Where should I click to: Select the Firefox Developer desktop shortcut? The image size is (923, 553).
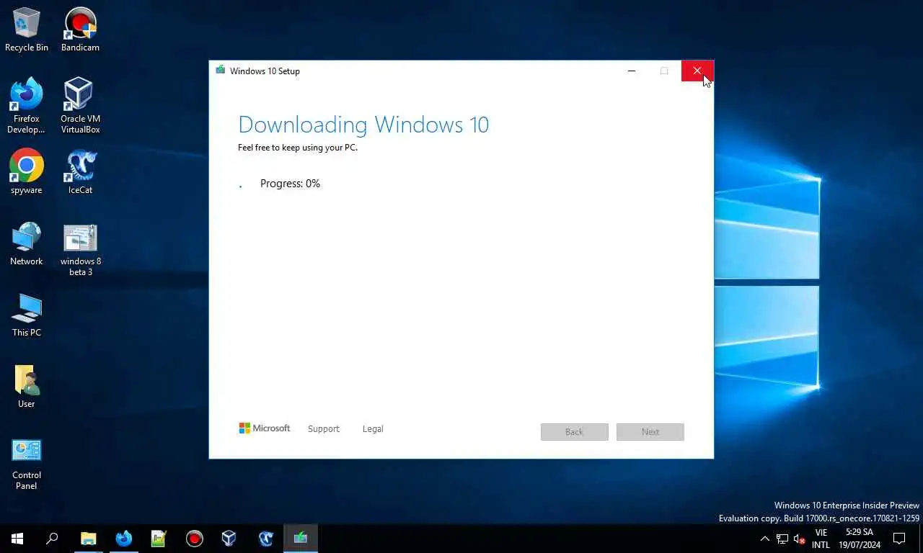[27, 106]
